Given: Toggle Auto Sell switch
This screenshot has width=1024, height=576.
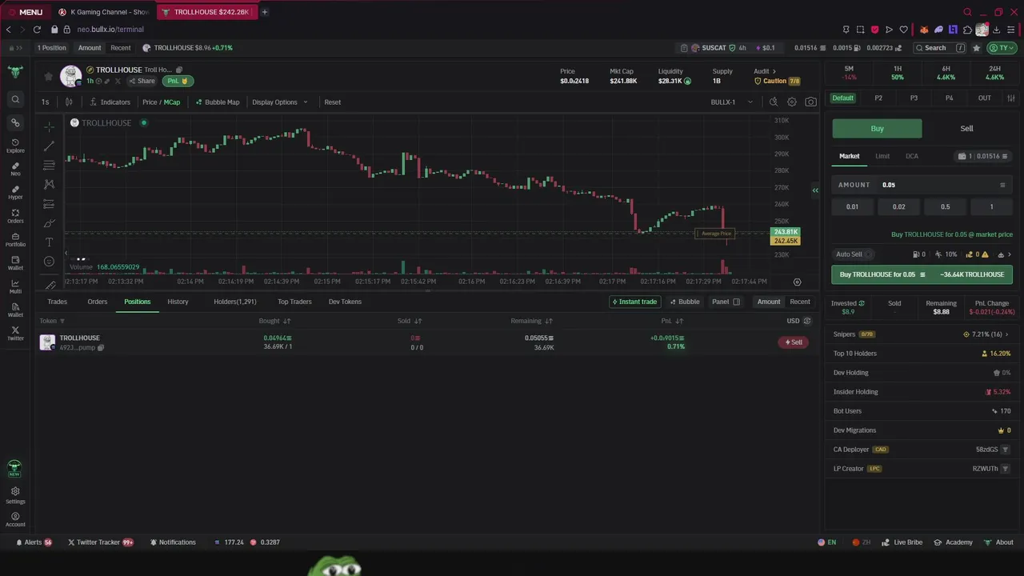Looking at the screenshot, I should click(869, 254).
